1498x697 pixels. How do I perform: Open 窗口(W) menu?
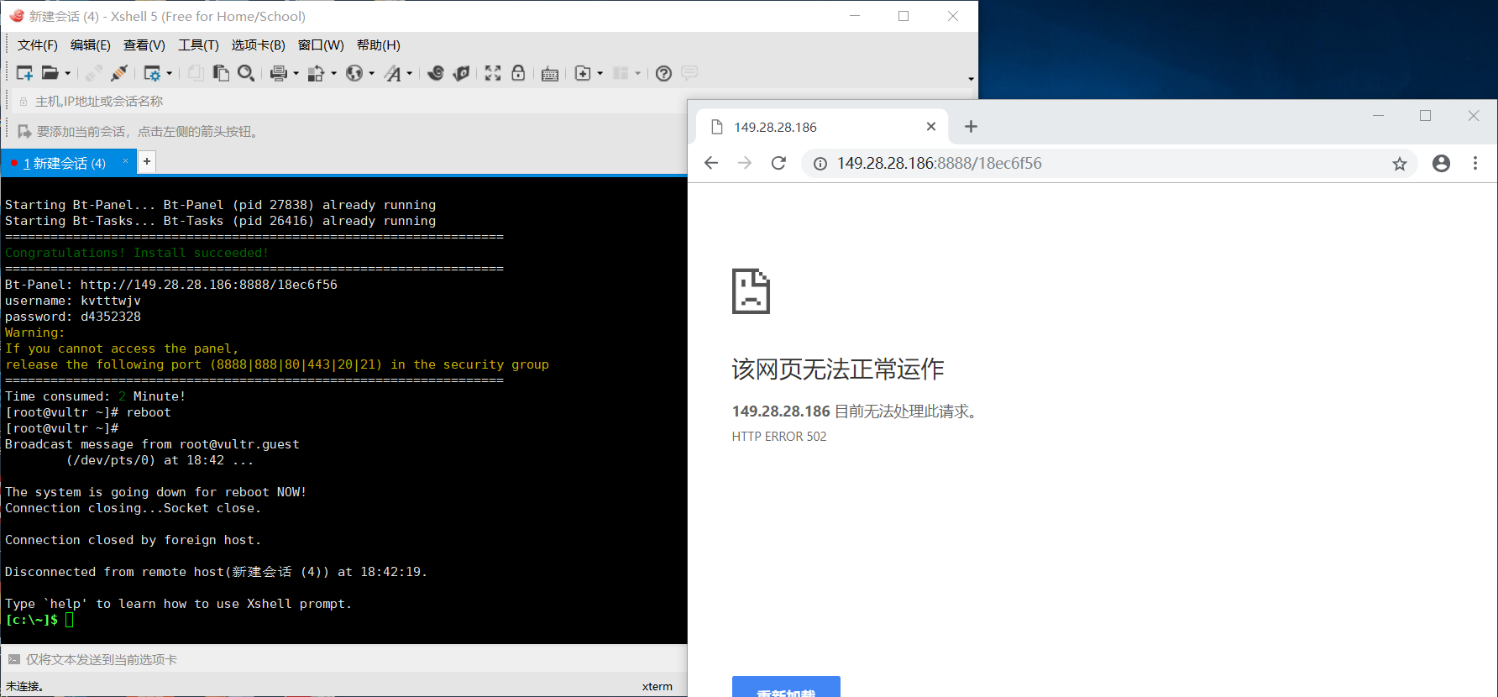point(321,45)
